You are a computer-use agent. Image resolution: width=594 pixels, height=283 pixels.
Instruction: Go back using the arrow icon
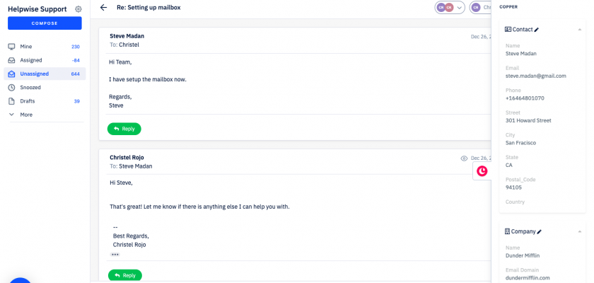(x=104, y=8)
